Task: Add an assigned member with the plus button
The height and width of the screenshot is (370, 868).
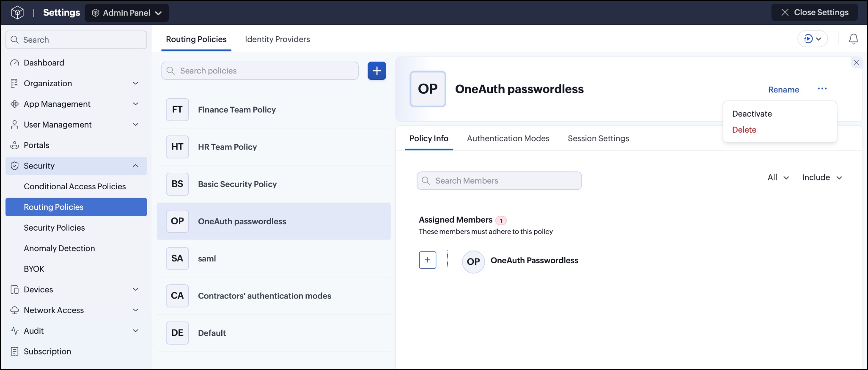Action: point(428,260)
